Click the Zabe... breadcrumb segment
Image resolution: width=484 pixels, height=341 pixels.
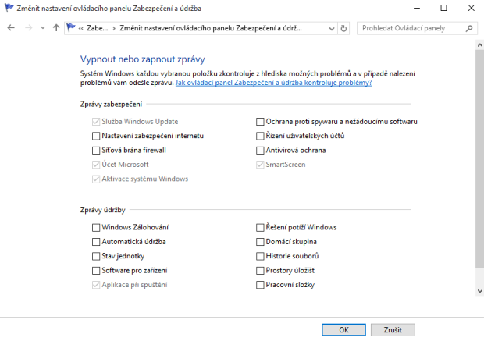[98, 28]
